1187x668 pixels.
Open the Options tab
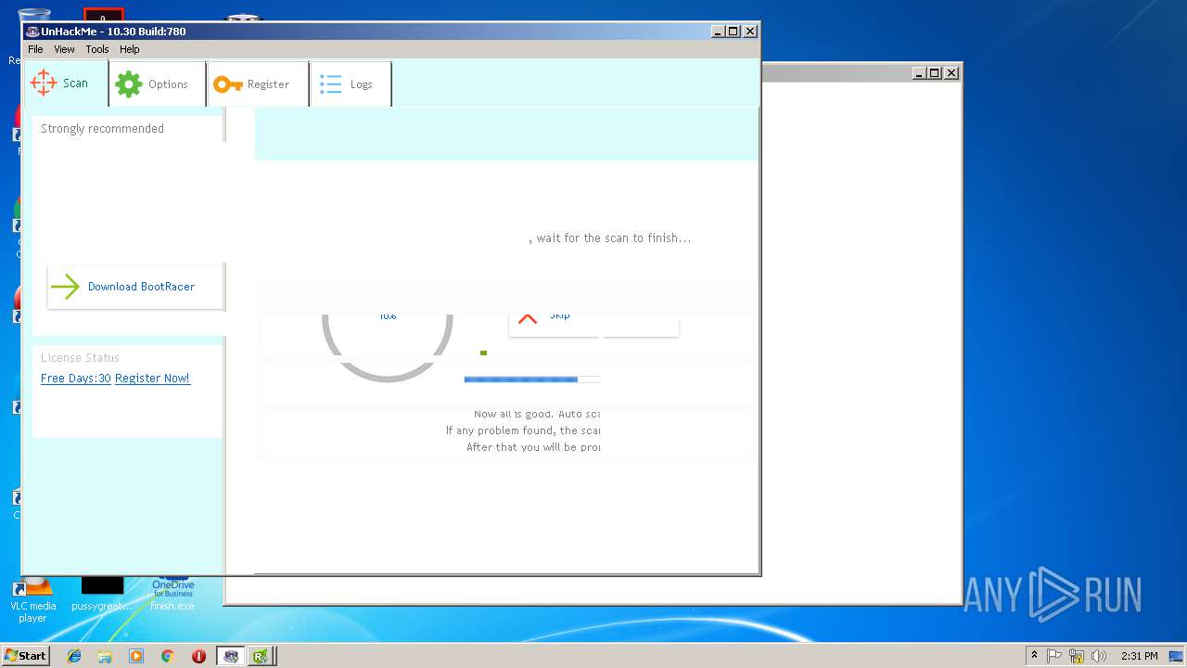tap(158, 83)
